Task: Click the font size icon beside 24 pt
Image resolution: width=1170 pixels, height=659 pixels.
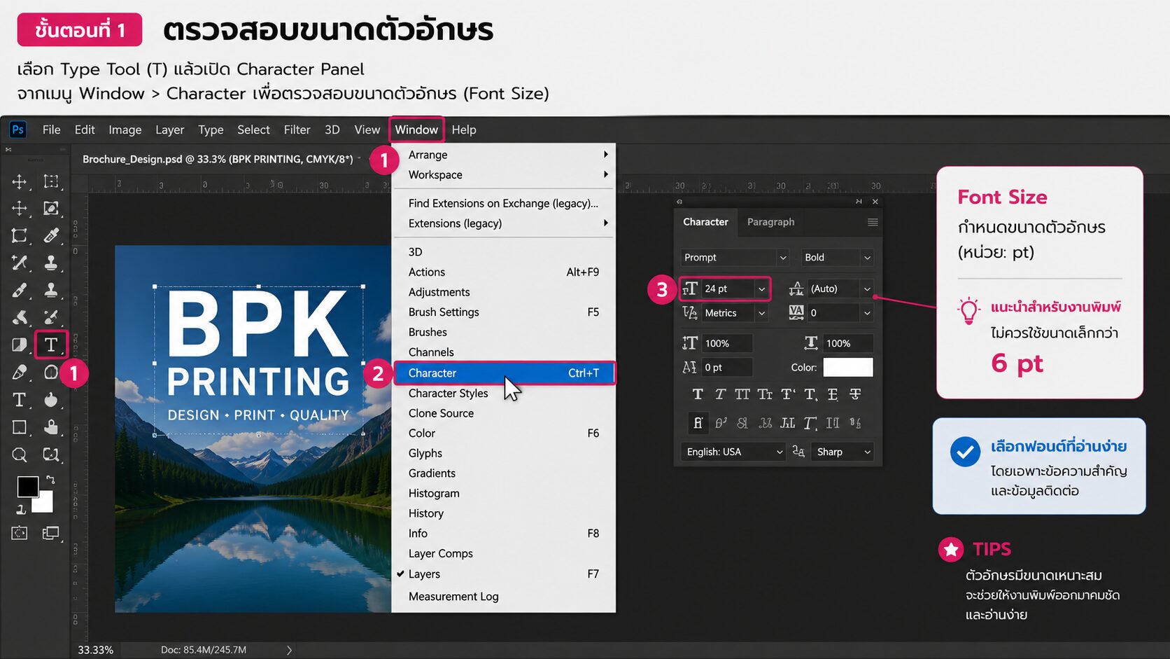Action: coord(690,289)
